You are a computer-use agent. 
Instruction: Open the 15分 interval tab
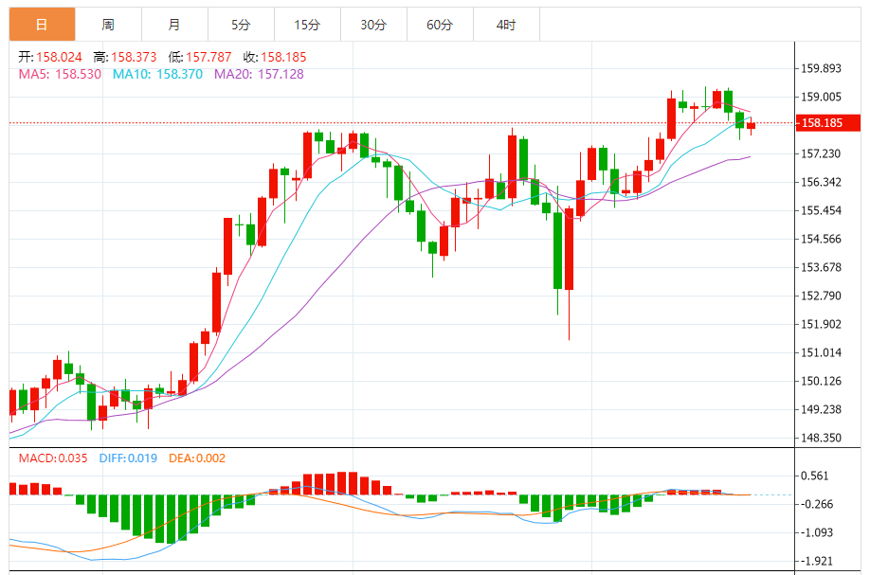coord(307,25)
